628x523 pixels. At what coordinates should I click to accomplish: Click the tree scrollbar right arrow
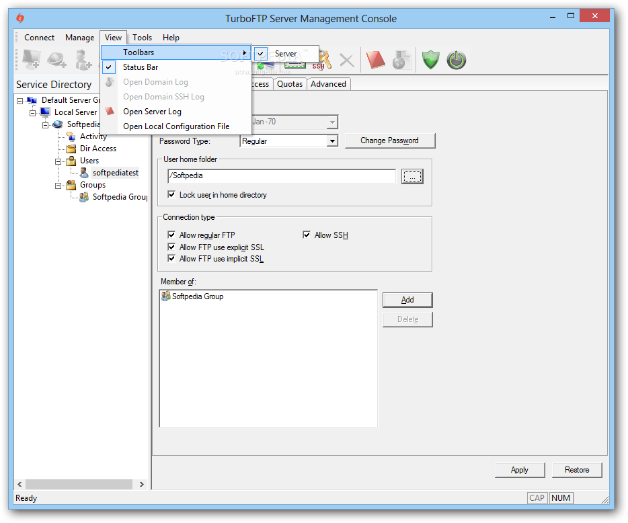point(141,484)
